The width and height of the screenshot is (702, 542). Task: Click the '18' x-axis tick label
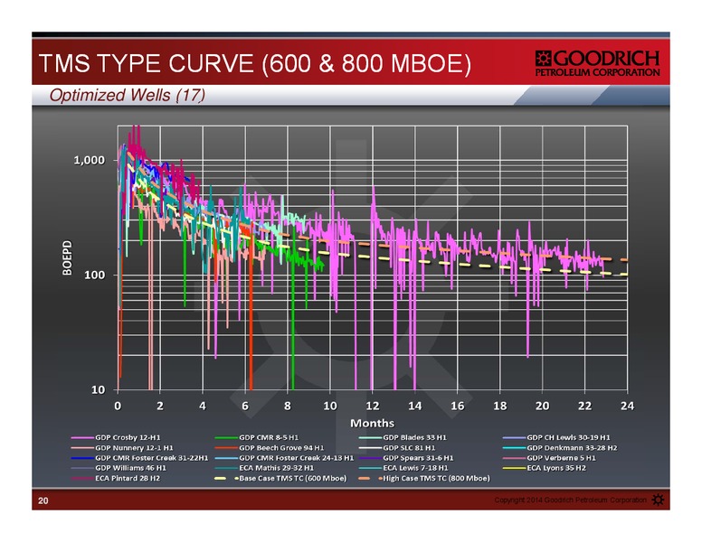[500, 406]
